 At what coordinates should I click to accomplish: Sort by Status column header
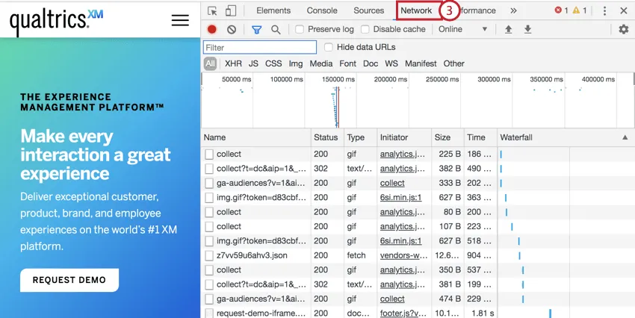click(328, 137)
